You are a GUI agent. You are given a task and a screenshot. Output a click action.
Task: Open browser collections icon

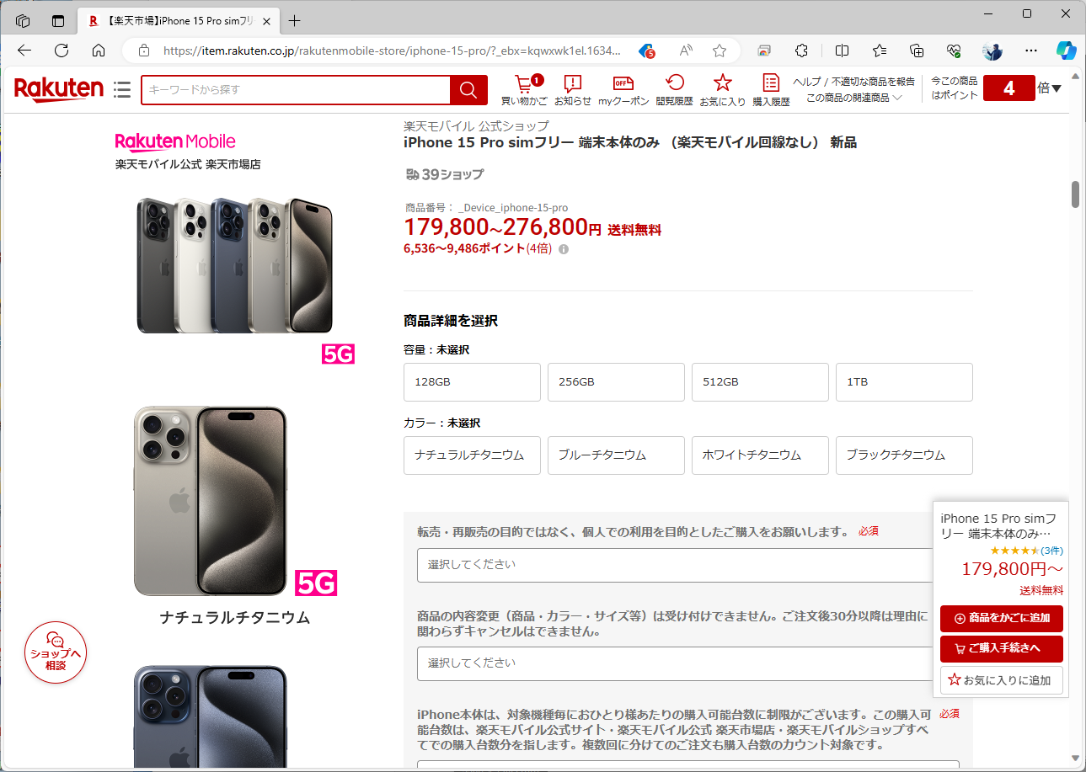point(917,51)
